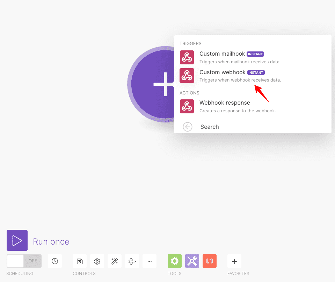Image resolution: width=335 pixels, height=282 pixels.
Task: Open schedule settings clock icon
Action: 55,261
